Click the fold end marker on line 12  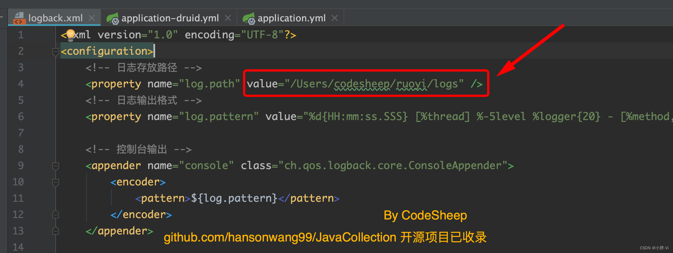[x=55, y=215]
